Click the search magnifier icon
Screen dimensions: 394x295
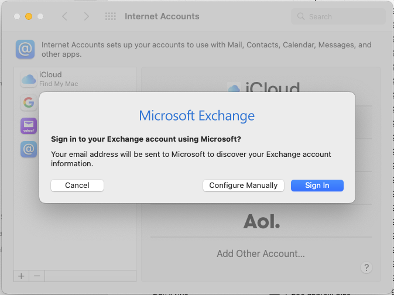pos(301,16)
